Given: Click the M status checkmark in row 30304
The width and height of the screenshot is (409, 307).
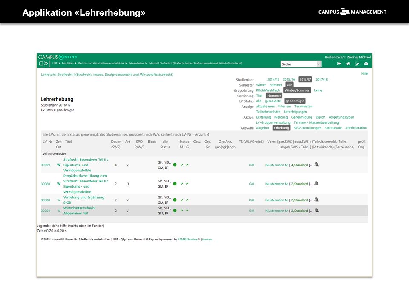Looking at the screenshot, I should pyautogui.click(x=182, y=211).
